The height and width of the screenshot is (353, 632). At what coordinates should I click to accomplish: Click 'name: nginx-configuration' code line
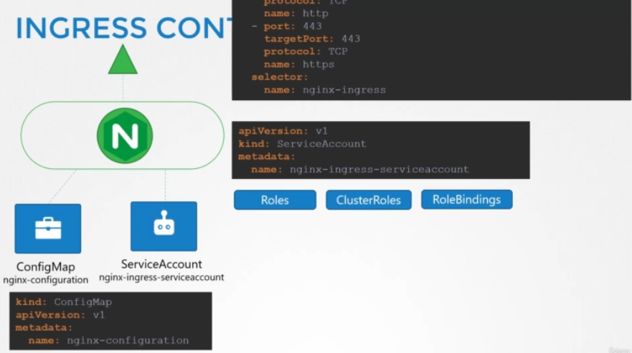pos(108,341)
